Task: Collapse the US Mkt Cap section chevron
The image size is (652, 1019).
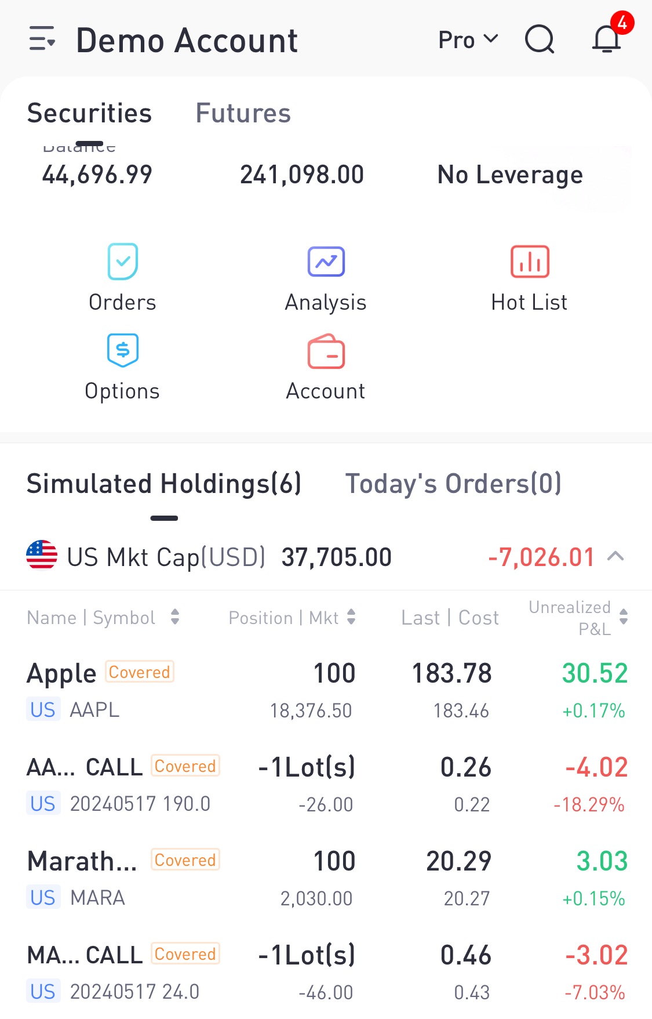Action: pyautogui.click(x=615, y=557)
